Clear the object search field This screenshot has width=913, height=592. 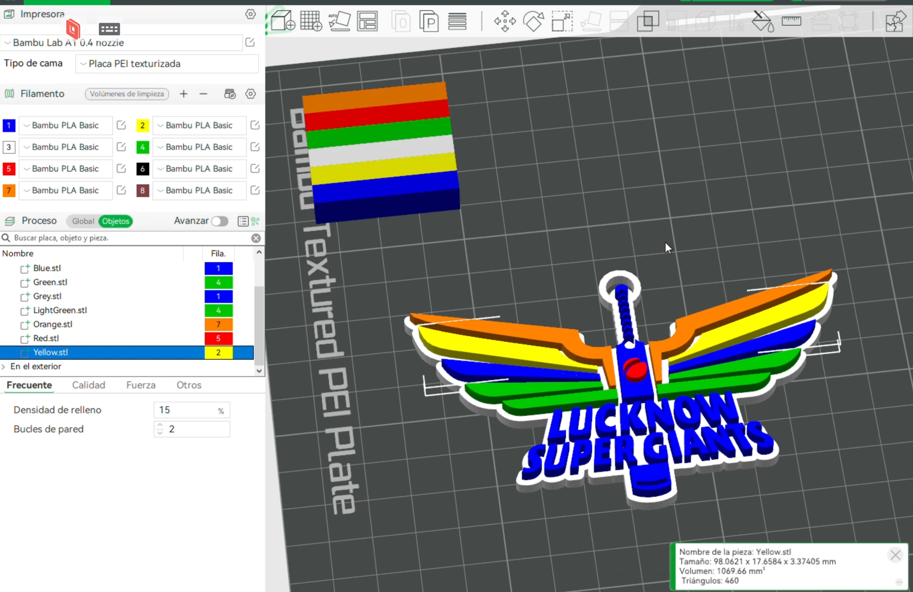(256, 238)
